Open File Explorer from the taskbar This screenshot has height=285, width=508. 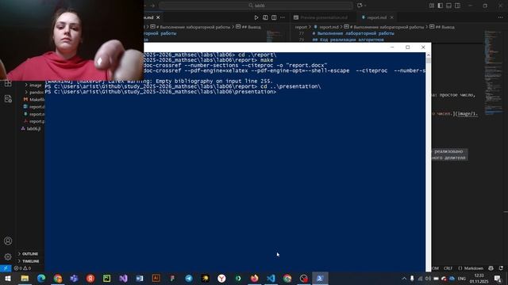25,278
